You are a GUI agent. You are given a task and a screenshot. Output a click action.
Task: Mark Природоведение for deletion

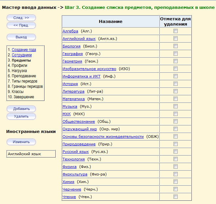pyautogui.click(x=175, y=144)
